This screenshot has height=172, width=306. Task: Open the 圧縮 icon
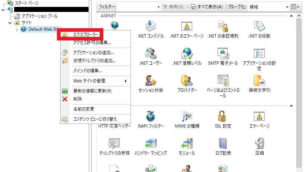click(x=259, y=143)
